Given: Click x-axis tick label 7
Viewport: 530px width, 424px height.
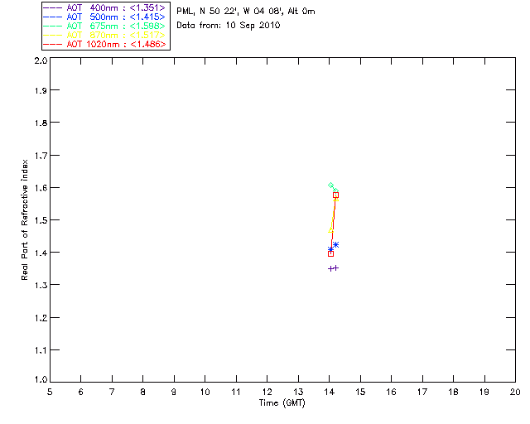Looking at the screenshot, I should tap(112, 392).
